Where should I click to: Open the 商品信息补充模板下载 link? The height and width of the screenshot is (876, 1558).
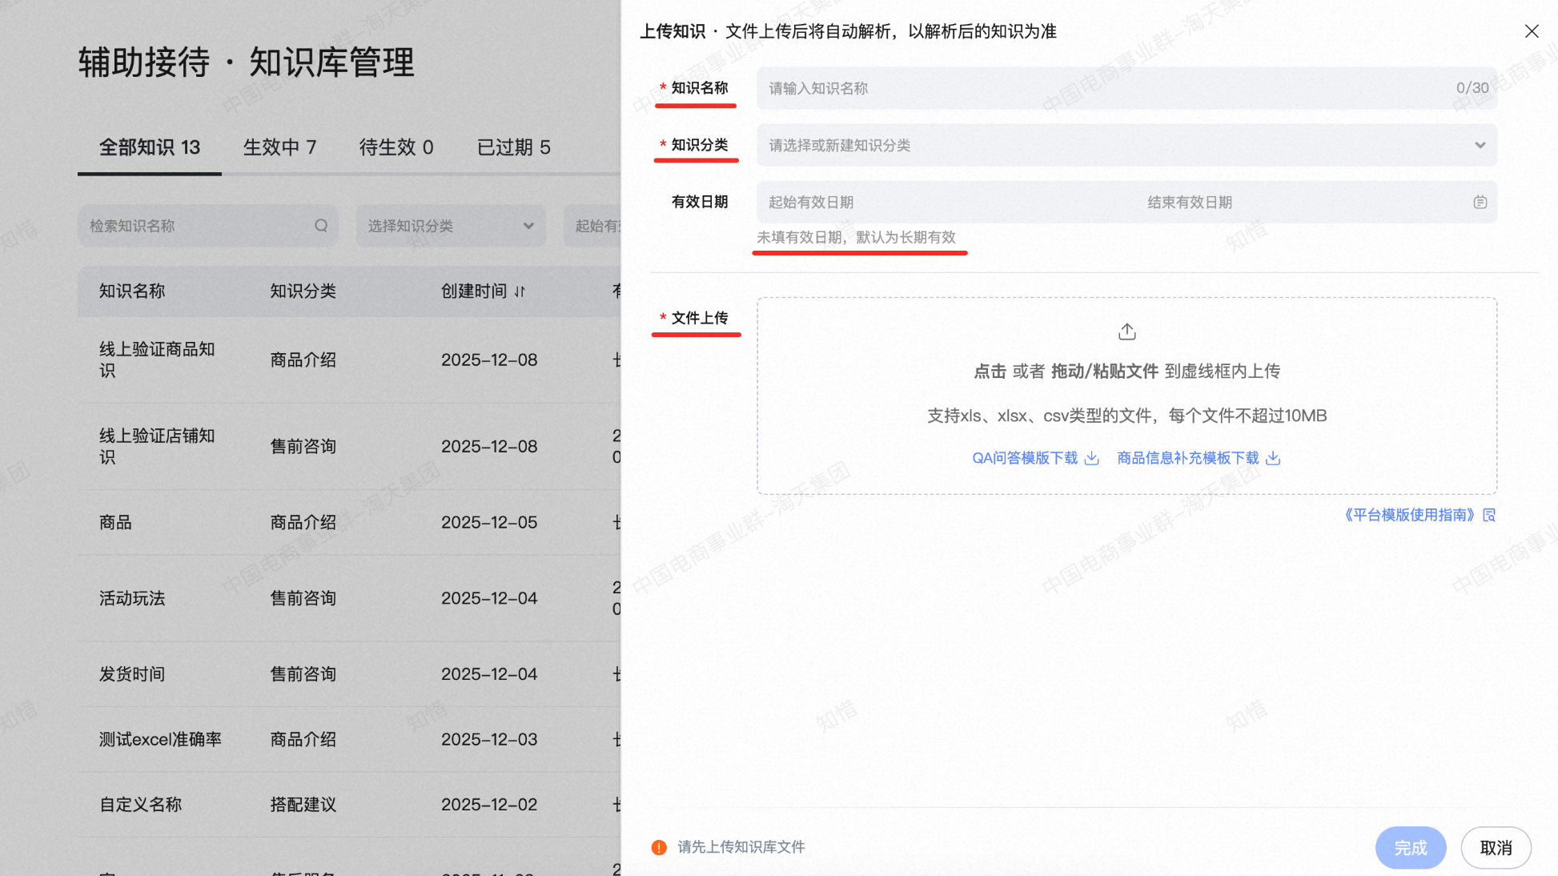1188,458
